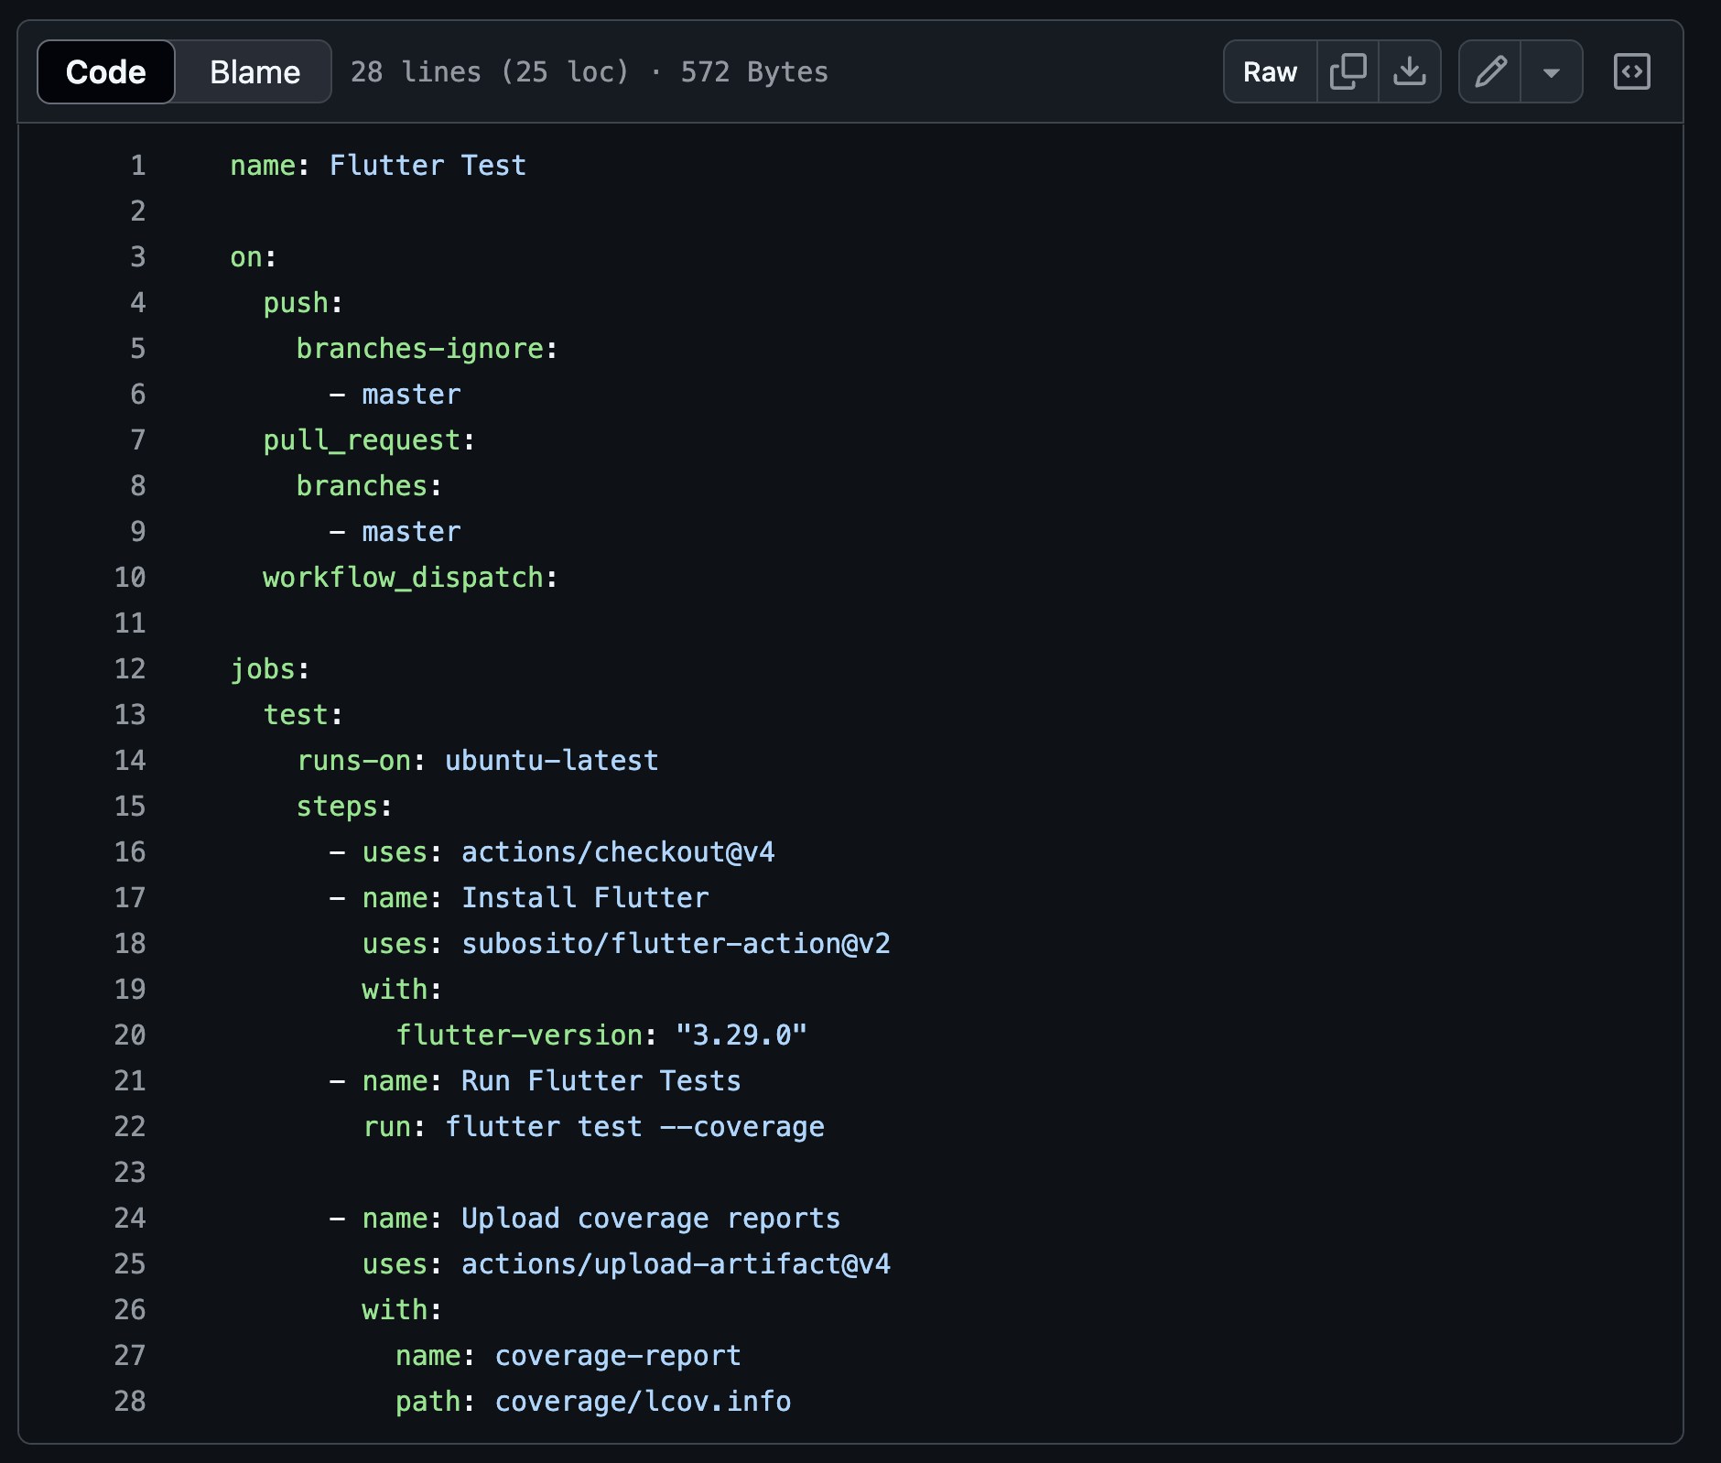Click 'actions/checkout@v4' text

coord(618,851)
